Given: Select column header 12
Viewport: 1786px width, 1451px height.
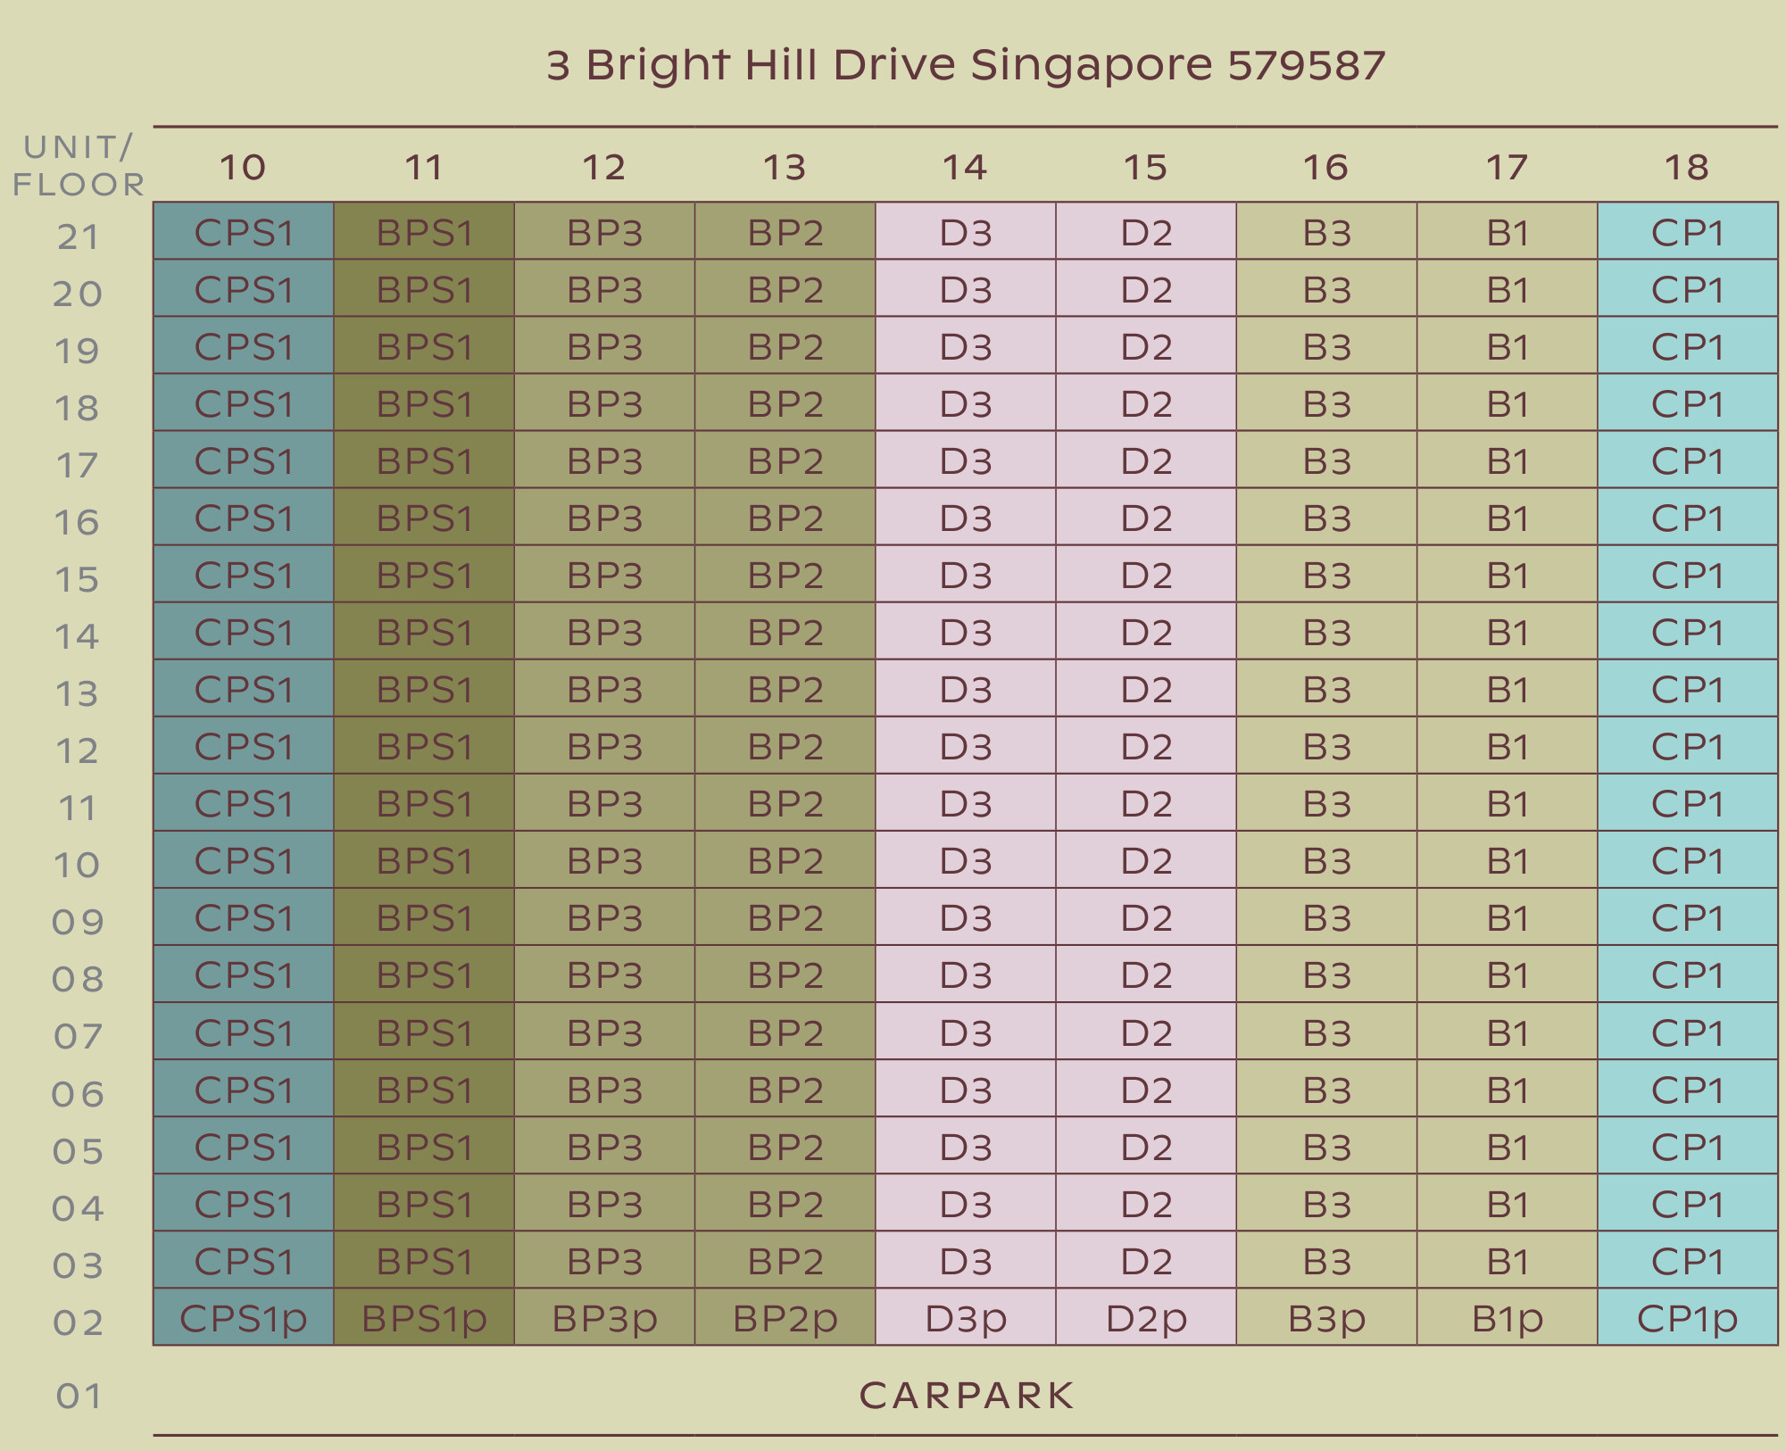Looking at the screenshot, I should [x=604, y=167].
